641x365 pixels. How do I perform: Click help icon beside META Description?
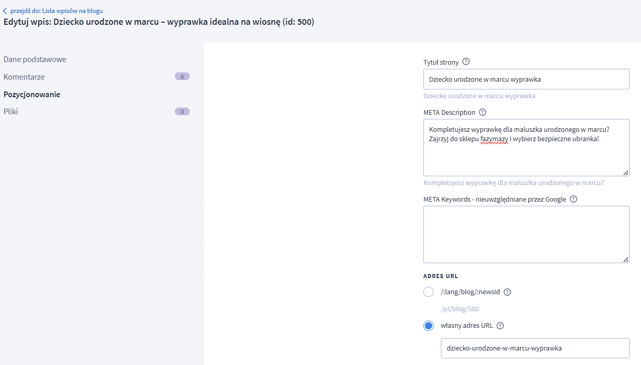[x=483, y=112]
